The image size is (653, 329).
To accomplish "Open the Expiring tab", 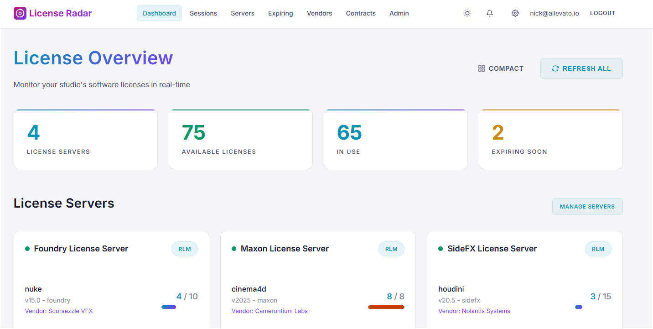I will [x=280, y=13].
